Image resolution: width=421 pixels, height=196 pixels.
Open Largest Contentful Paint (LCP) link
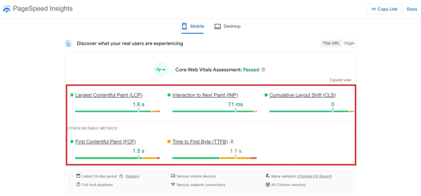109,95
